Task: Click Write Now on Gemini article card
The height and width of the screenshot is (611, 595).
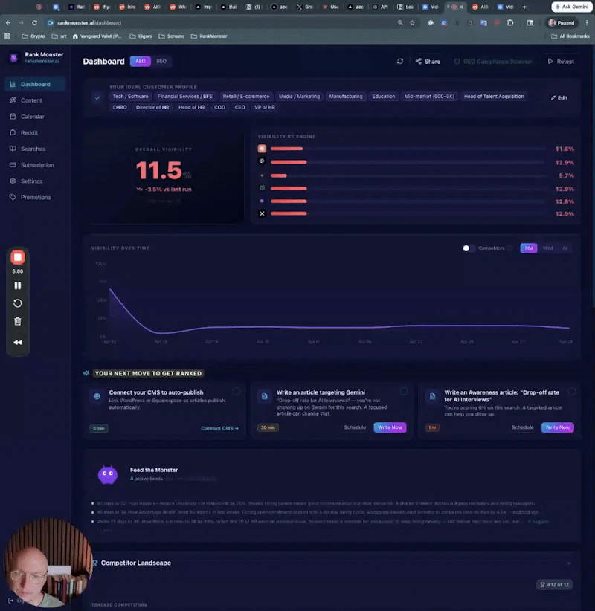Action: pyautogui.click(x=390, y=427)
